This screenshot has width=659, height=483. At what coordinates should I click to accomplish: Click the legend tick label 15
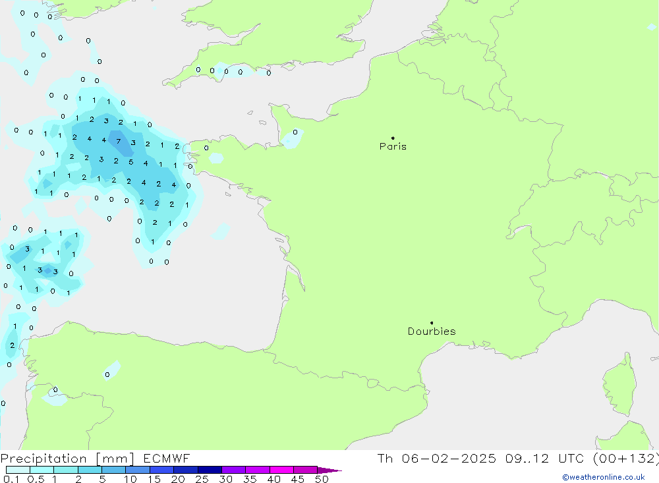[x=154, y=479]
